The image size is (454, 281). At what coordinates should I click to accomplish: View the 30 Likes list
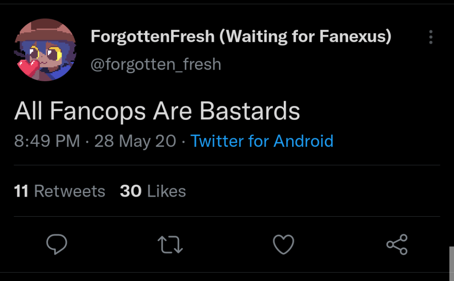153,191
